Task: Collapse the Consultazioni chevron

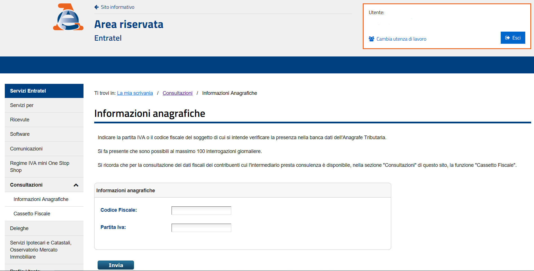Action: coord(76,185)
